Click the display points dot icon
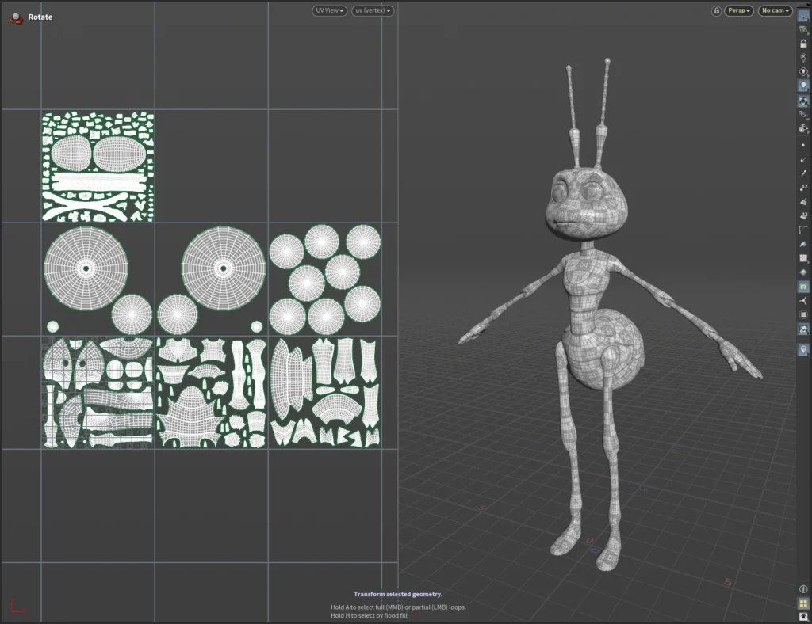This screenshot has width=812, height=624. (x=803, y=146)
